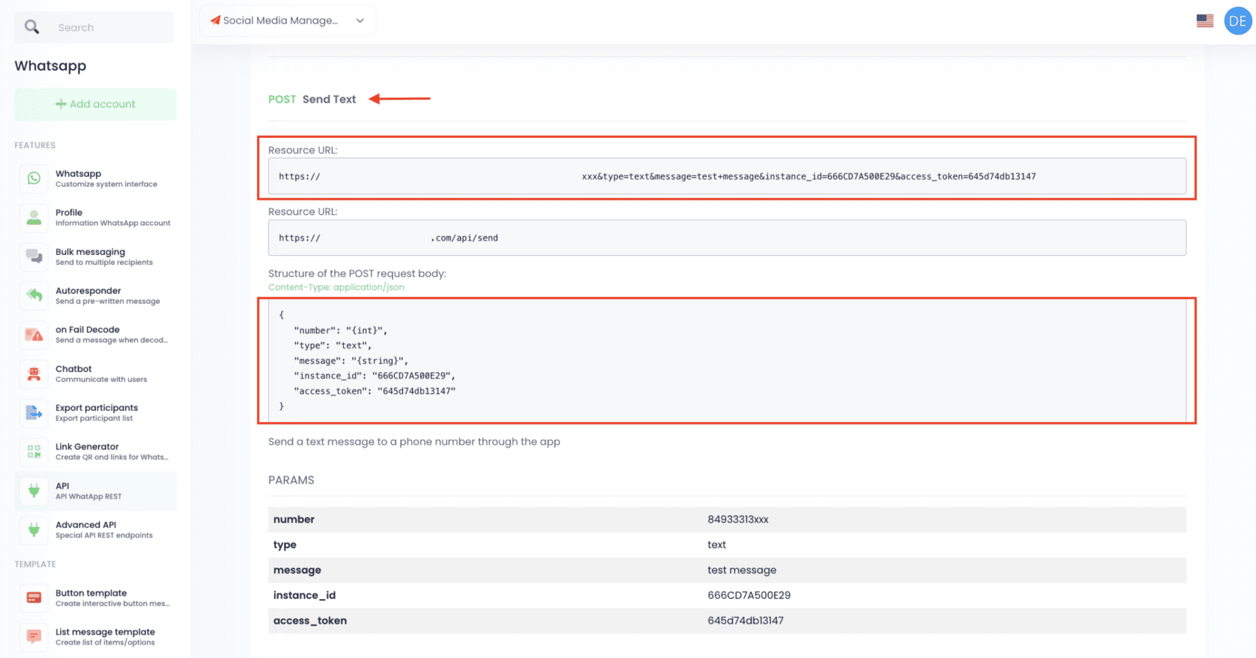The width and height of the screenshot is (1256, 658).
Task: Click the Export participants icon
Action: (x=34, y=413)
